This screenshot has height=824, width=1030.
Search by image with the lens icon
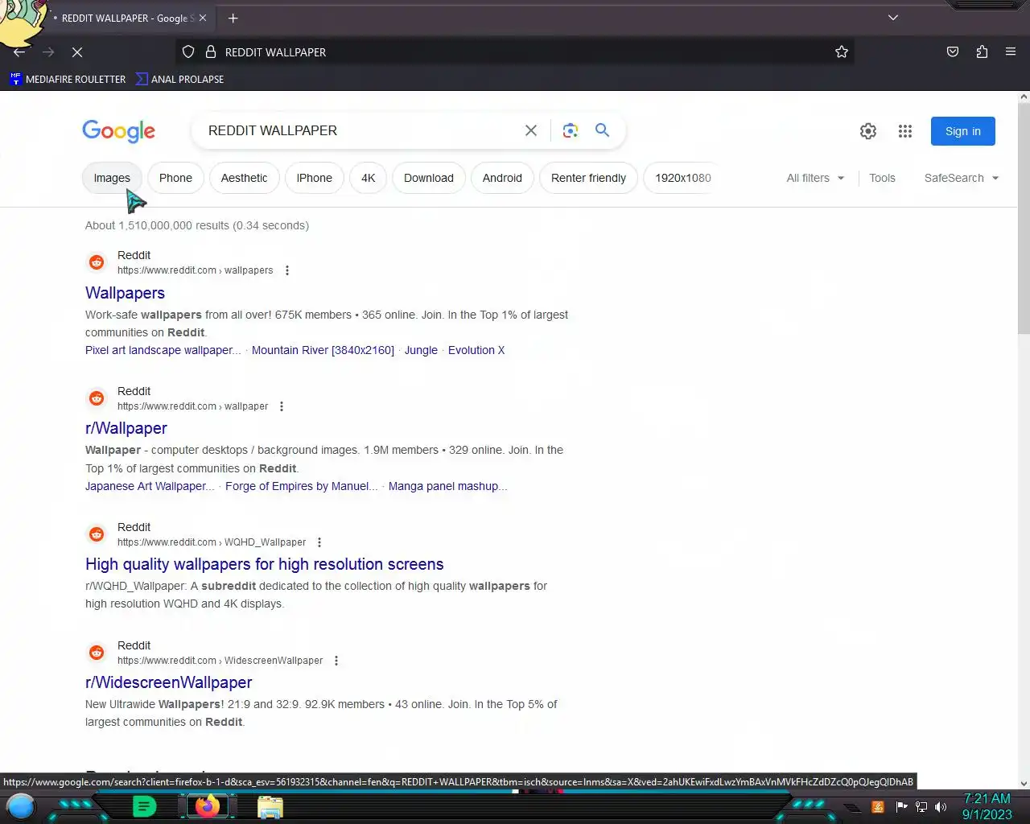[571, 130]
